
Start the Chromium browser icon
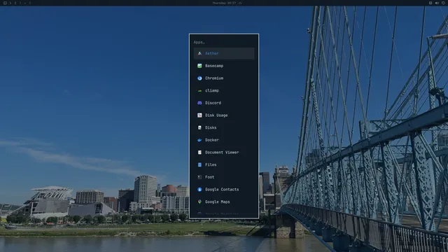[199, 78]
